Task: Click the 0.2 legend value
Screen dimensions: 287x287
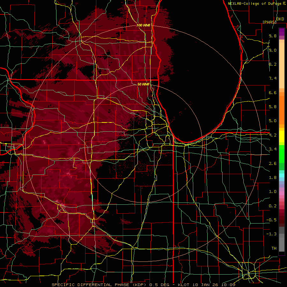Action: coord(273,206)
